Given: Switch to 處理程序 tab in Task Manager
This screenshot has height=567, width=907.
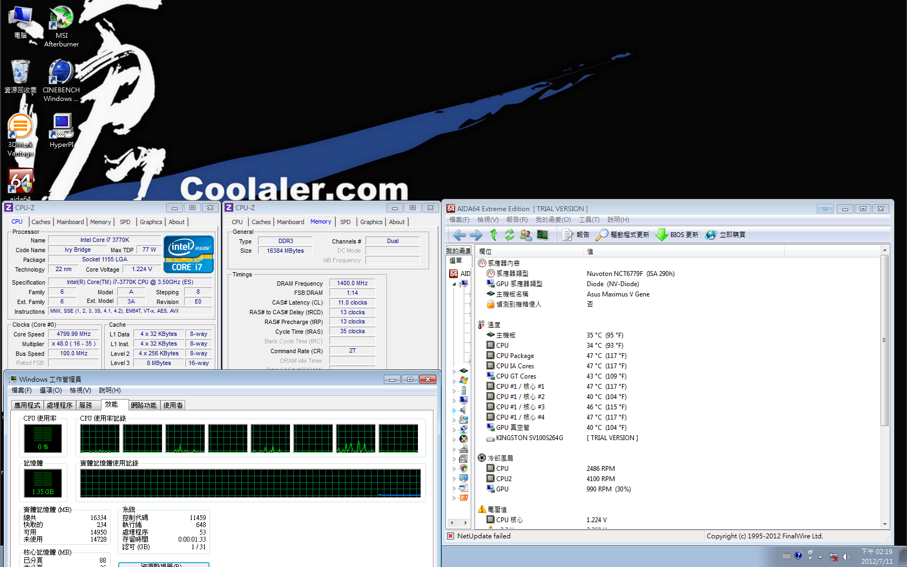Looking at the screenshot, I should [59, 405].
